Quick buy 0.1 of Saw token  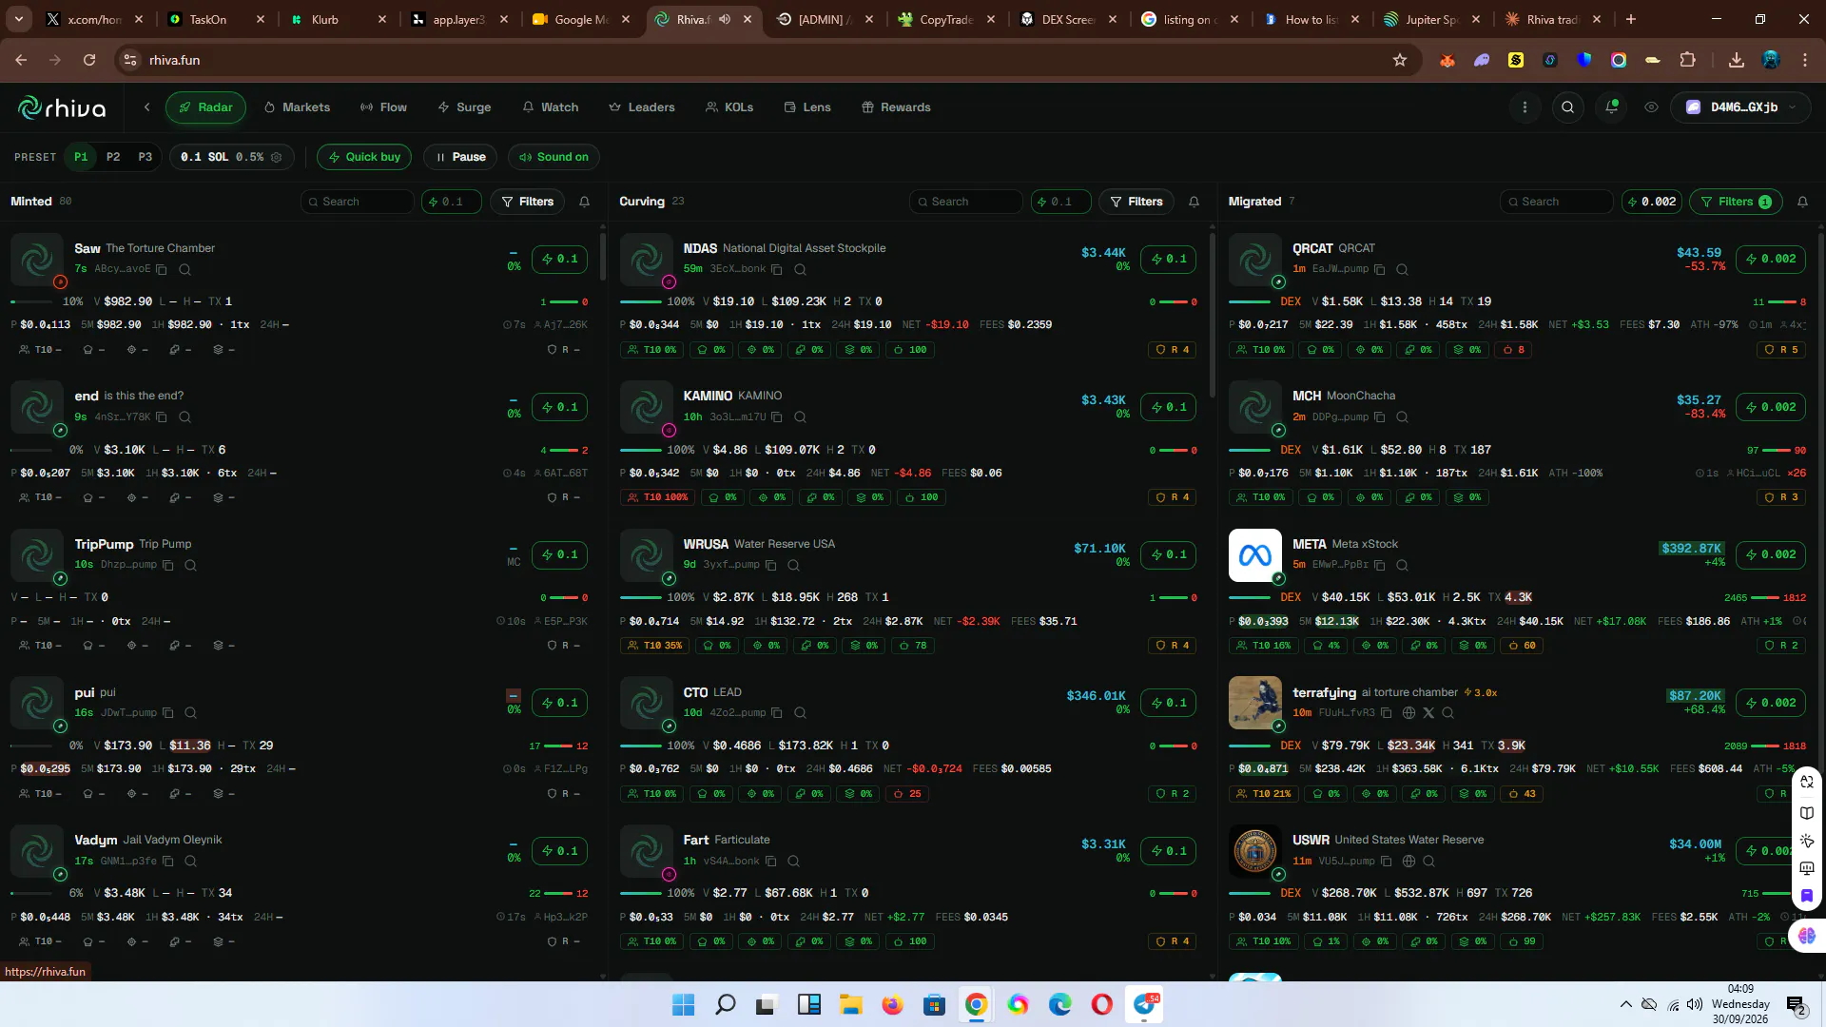pos(559,259)
